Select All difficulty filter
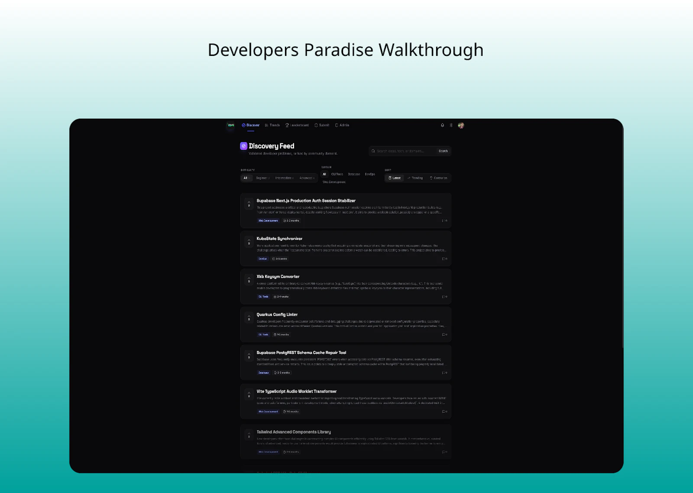Viewport: 693px width, 493px height. [x=246, y=178]
